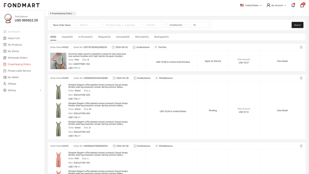Open the page size 10 dropdown
This screenshot has height=174, width=309.
201,25
